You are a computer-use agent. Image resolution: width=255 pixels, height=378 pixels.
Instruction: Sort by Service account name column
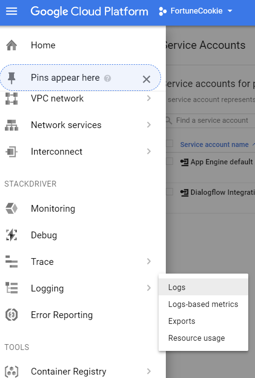[215, 145]
